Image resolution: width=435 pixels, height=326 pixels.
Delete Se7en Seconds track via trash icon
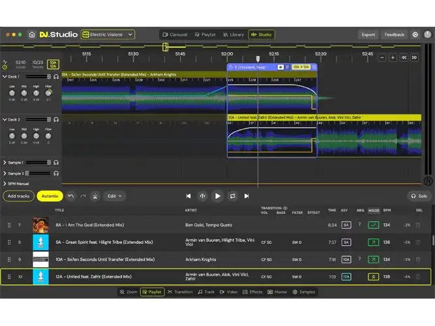(x=418, y=259)
